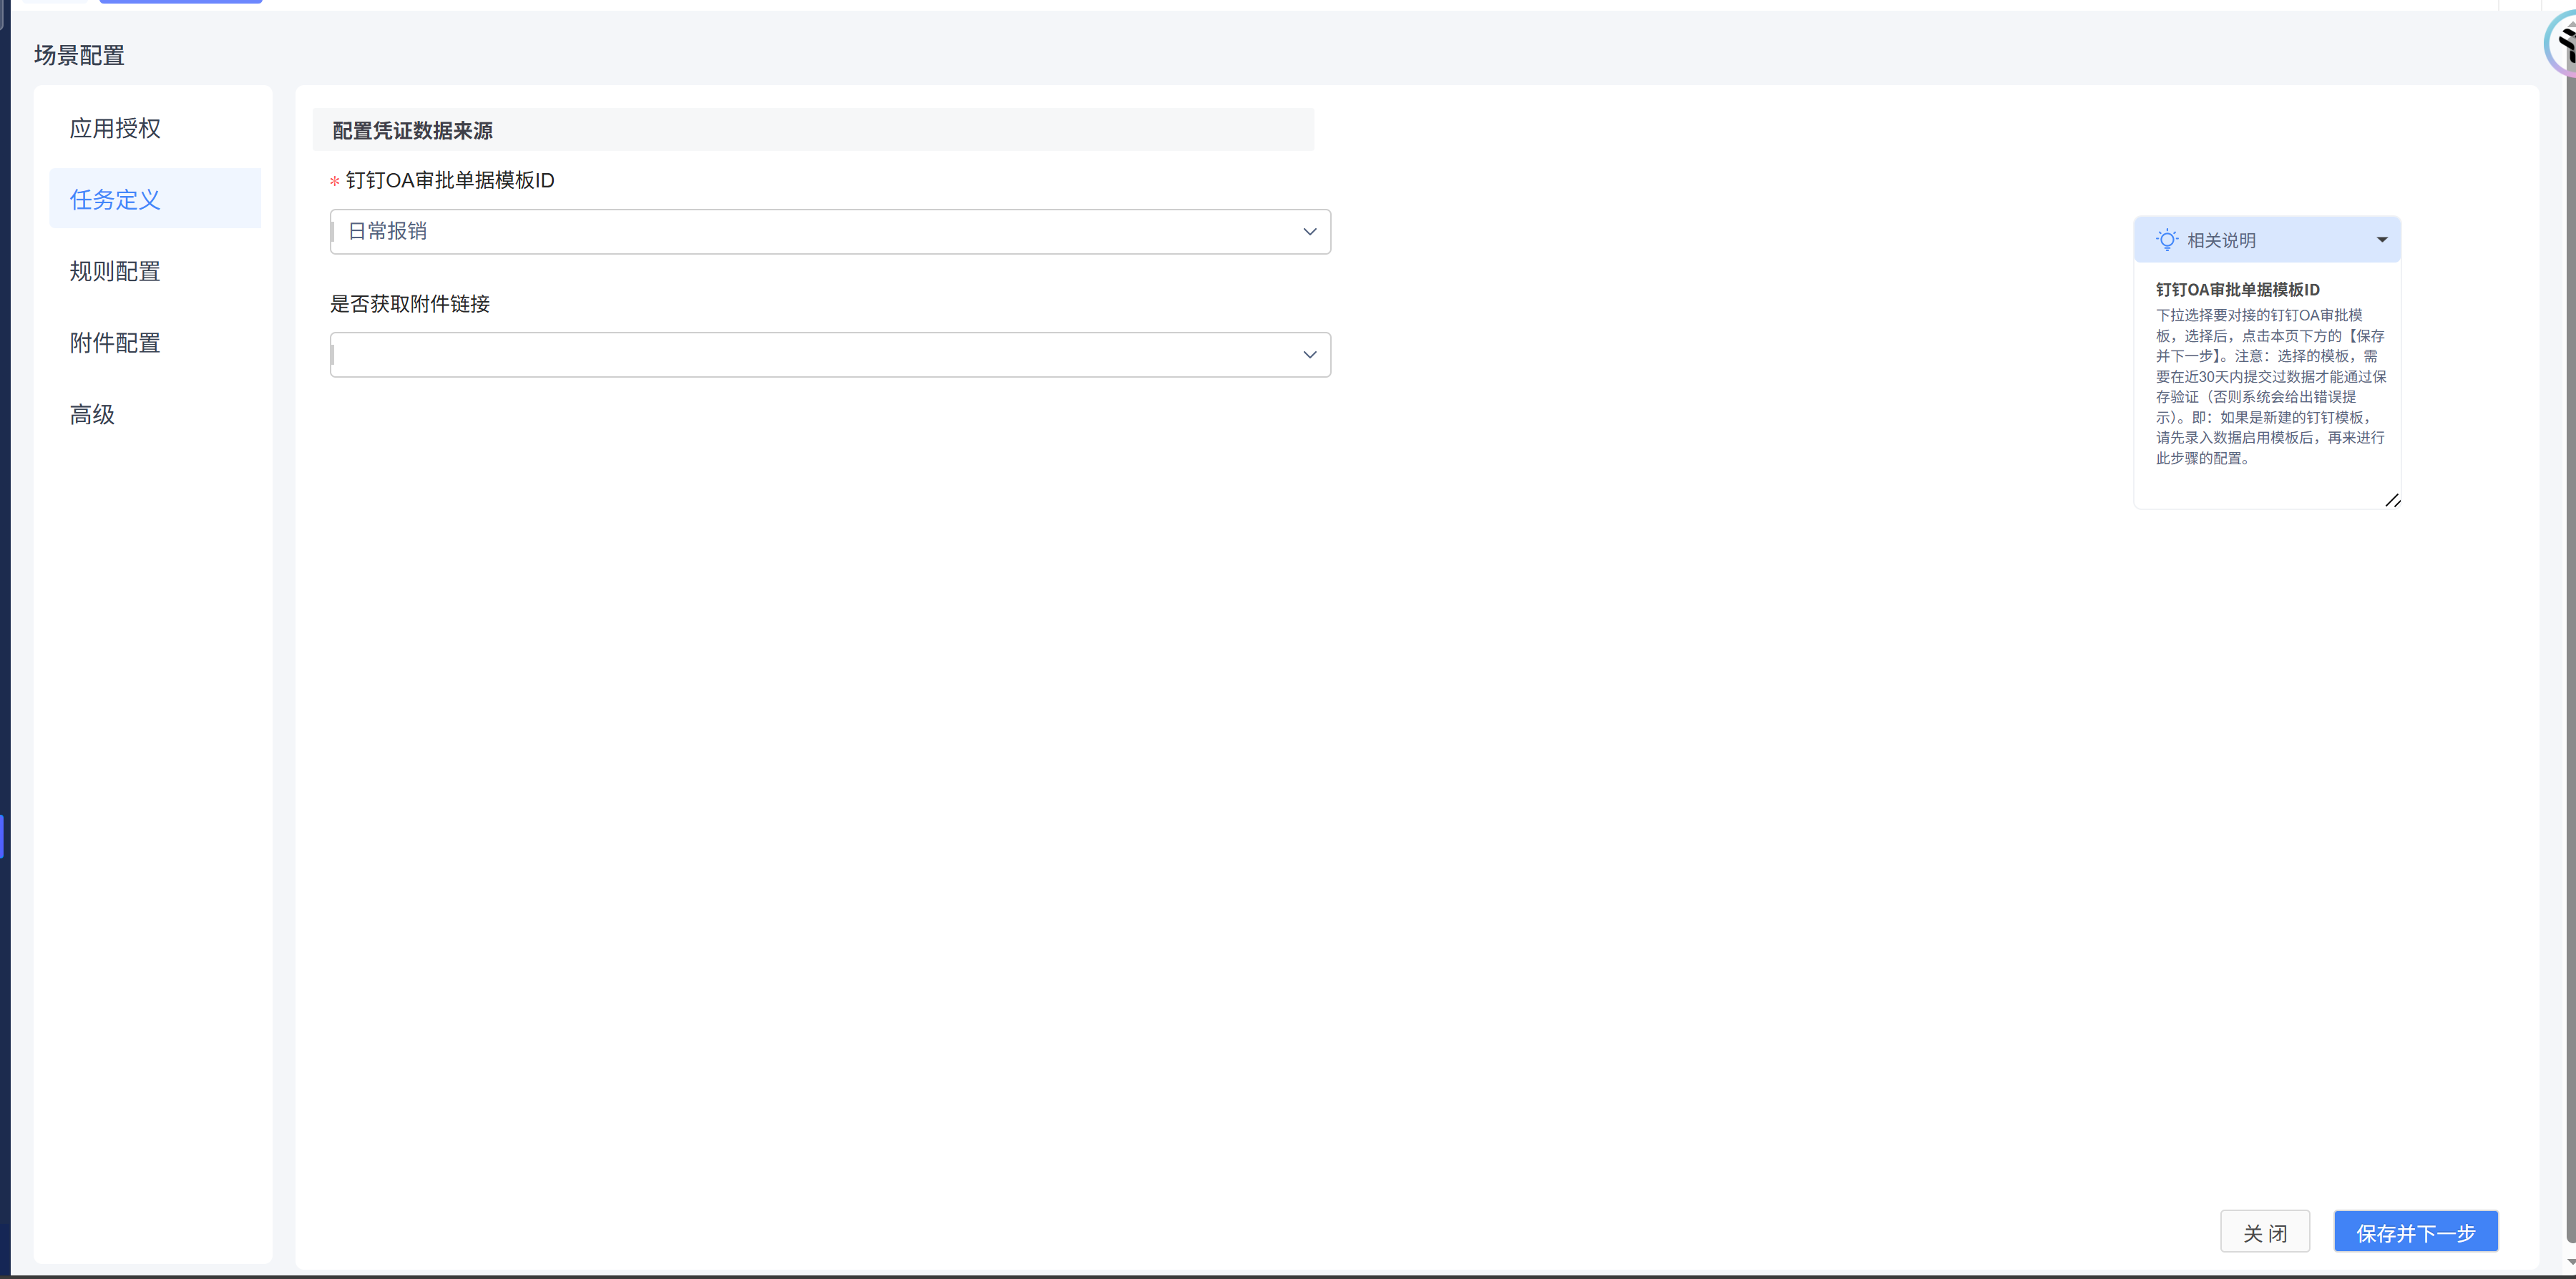Image resolution: width=2576 pixels, height=1279 pixels.
Task: Open the 附件配置 sidebar item
Action: [x=115, y=343]
